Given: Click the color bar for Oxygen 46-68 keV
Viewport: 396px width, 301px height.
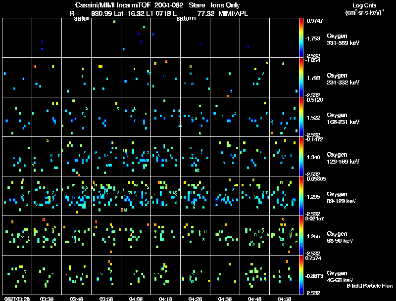Looking at the screenshot, I should click(301, 275).
